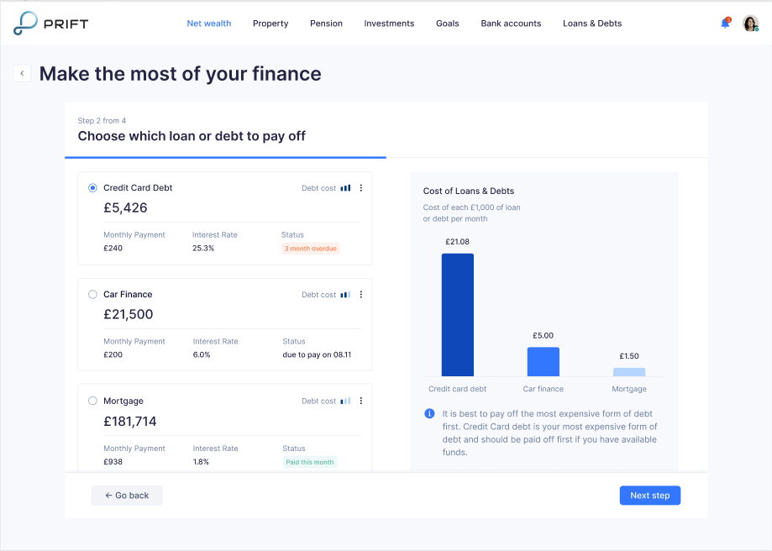Open the user profile avatar
The width and height of the screenshot is (772, 551).
pos(750,24)
